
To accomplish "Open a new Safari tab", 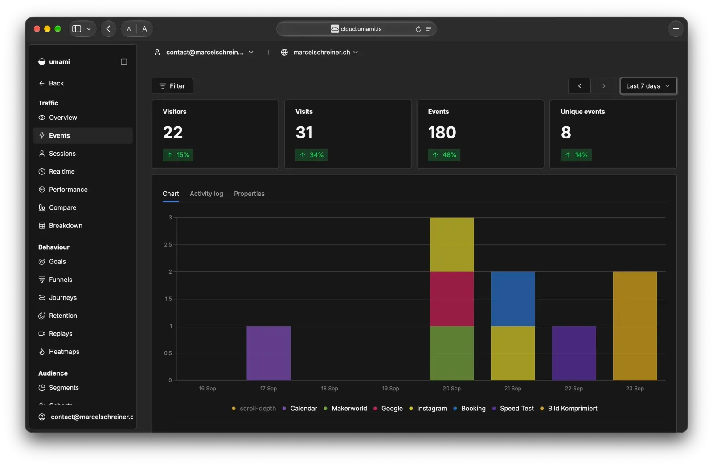I will pos(676,29).
